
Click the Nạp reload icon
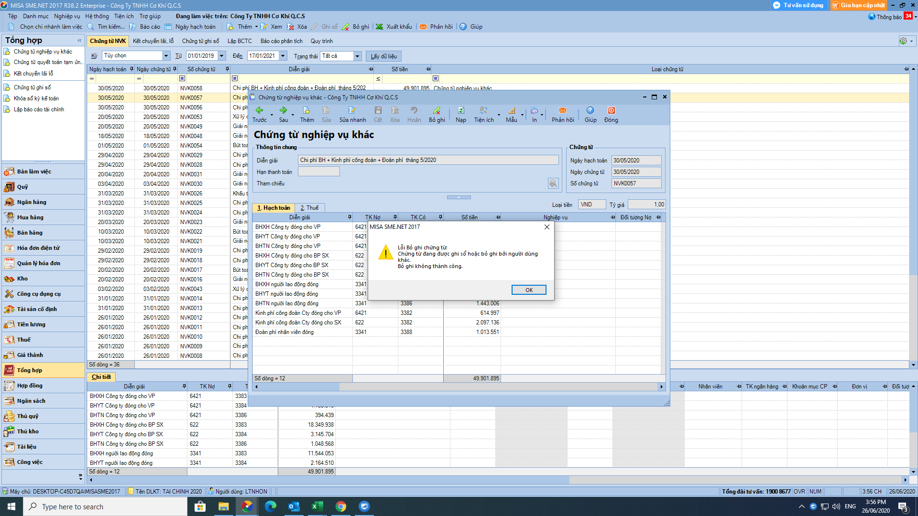coord(460,110)
